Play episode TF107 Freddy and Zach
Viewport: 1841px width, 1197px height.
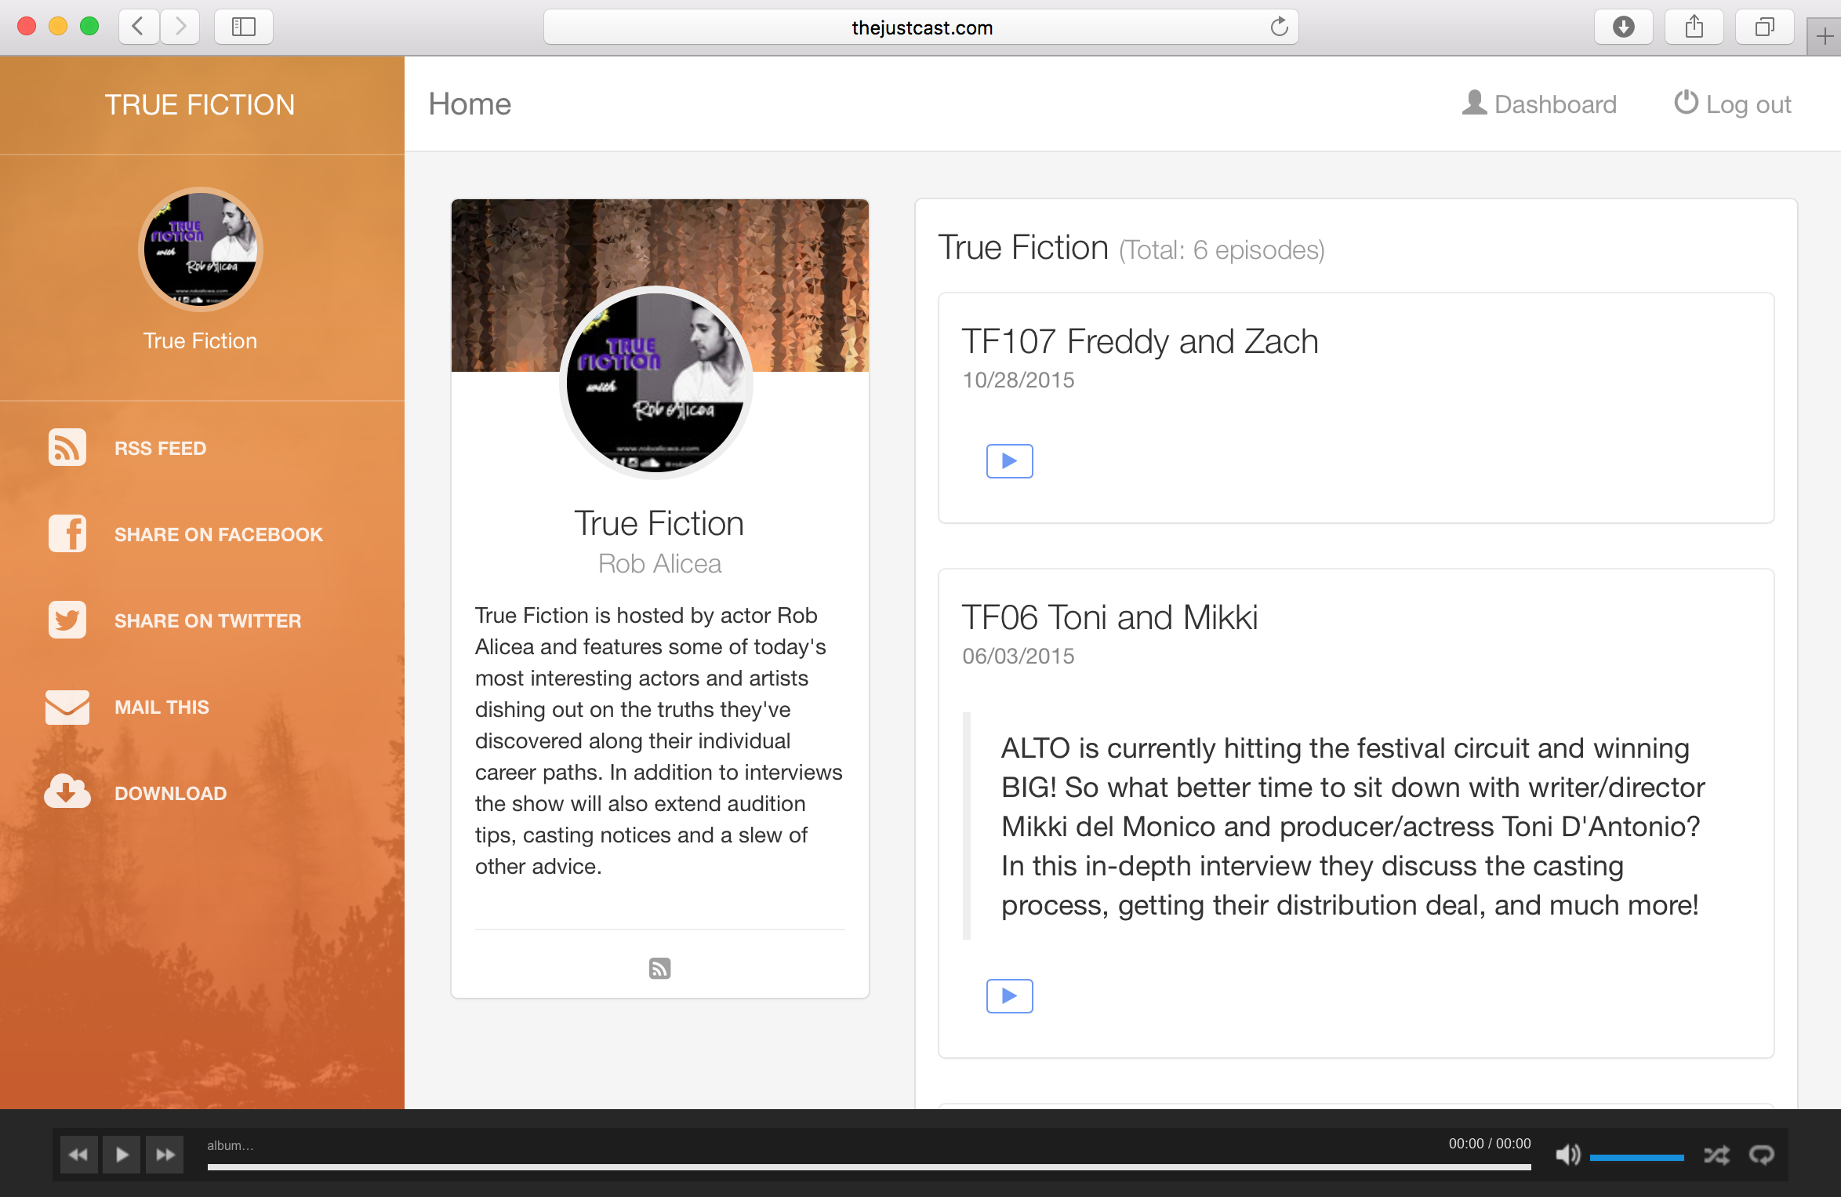[1009, 461]
